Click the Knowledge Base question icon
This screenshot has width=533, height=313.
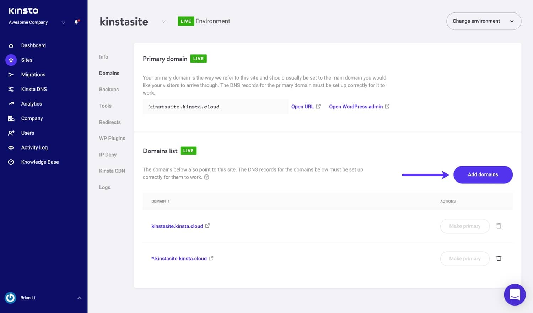pos(11,162)
